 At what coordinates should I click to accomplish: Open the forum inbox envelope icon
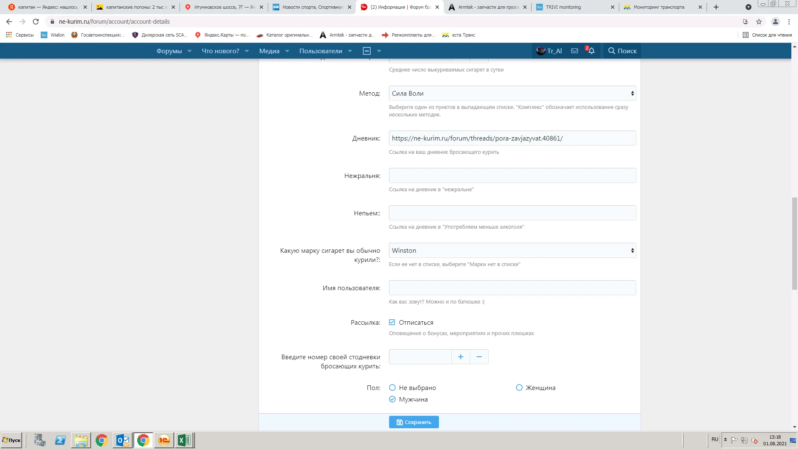pos(574,51)
